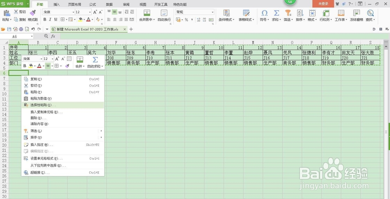Click the Sum (求和) sigma icon in ribbon
This screenshot has width=390, height=199.
(277, 13)
